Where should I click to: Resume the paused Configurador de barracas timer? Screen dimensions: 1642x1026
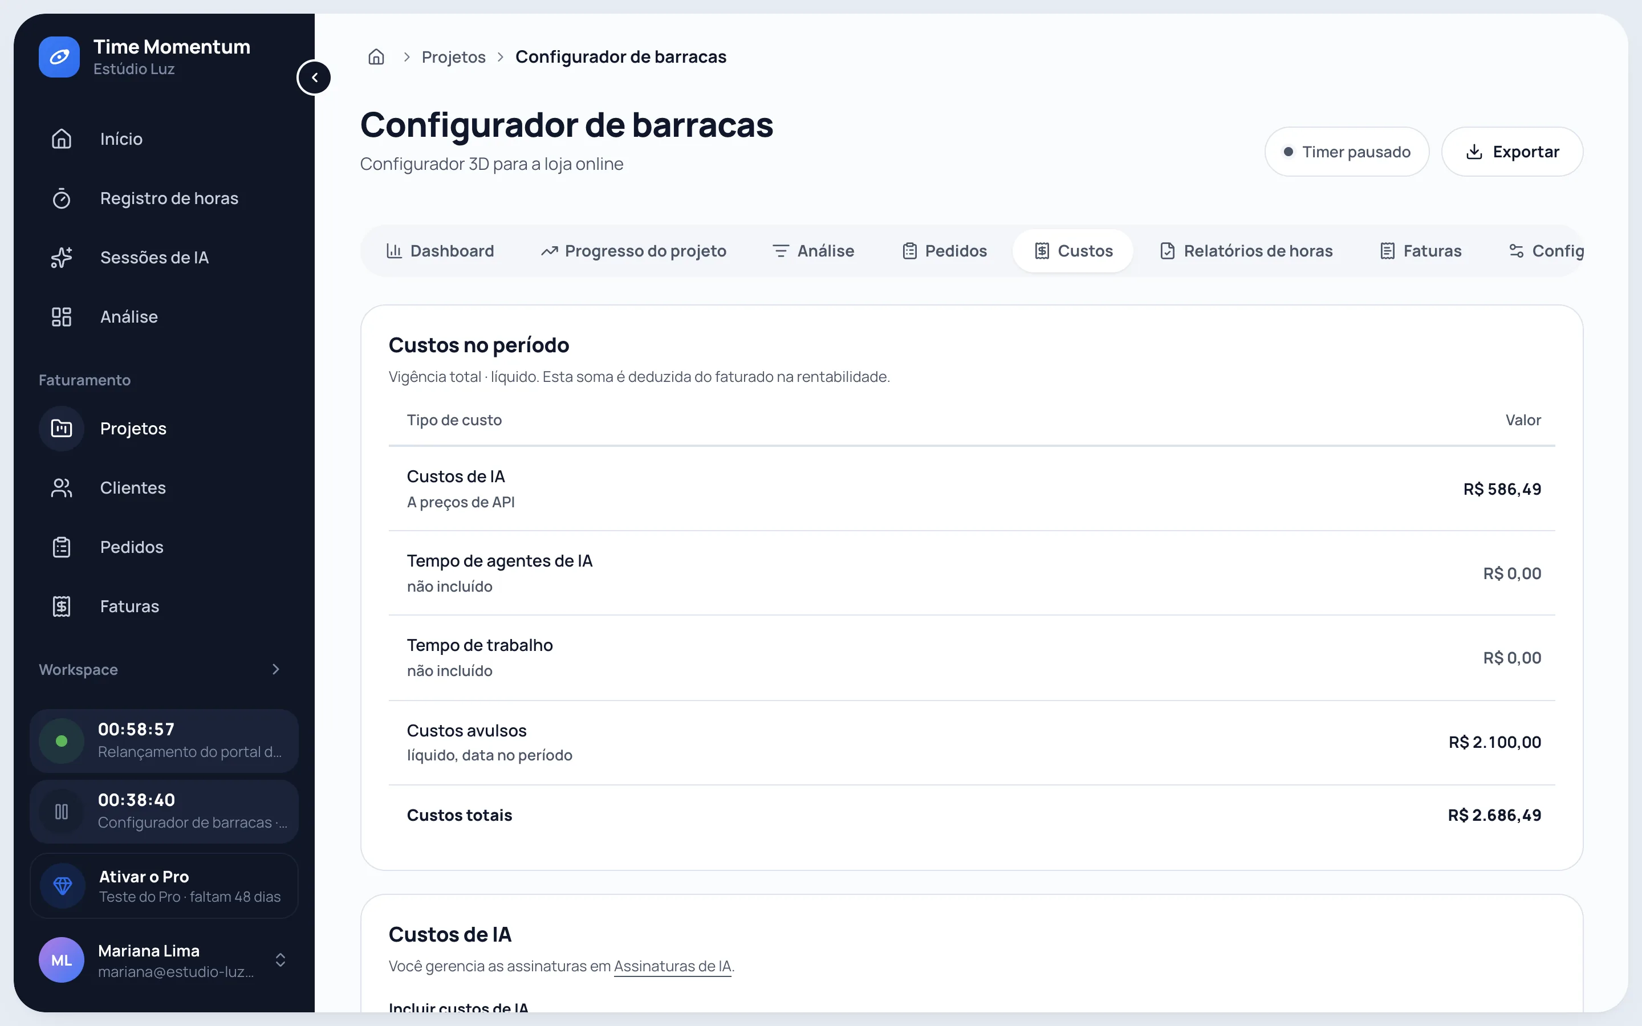(62, 812)
